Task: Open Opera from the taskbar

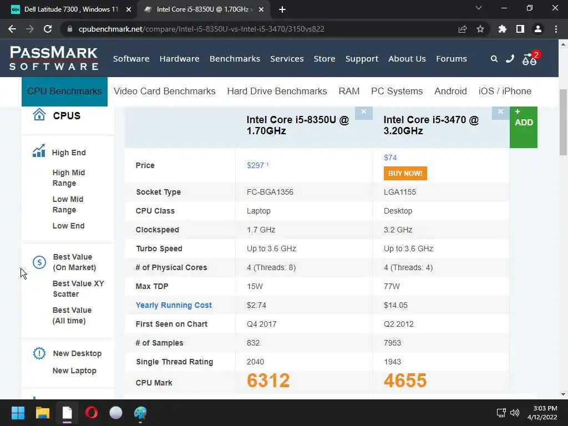Action: (92, 413)
